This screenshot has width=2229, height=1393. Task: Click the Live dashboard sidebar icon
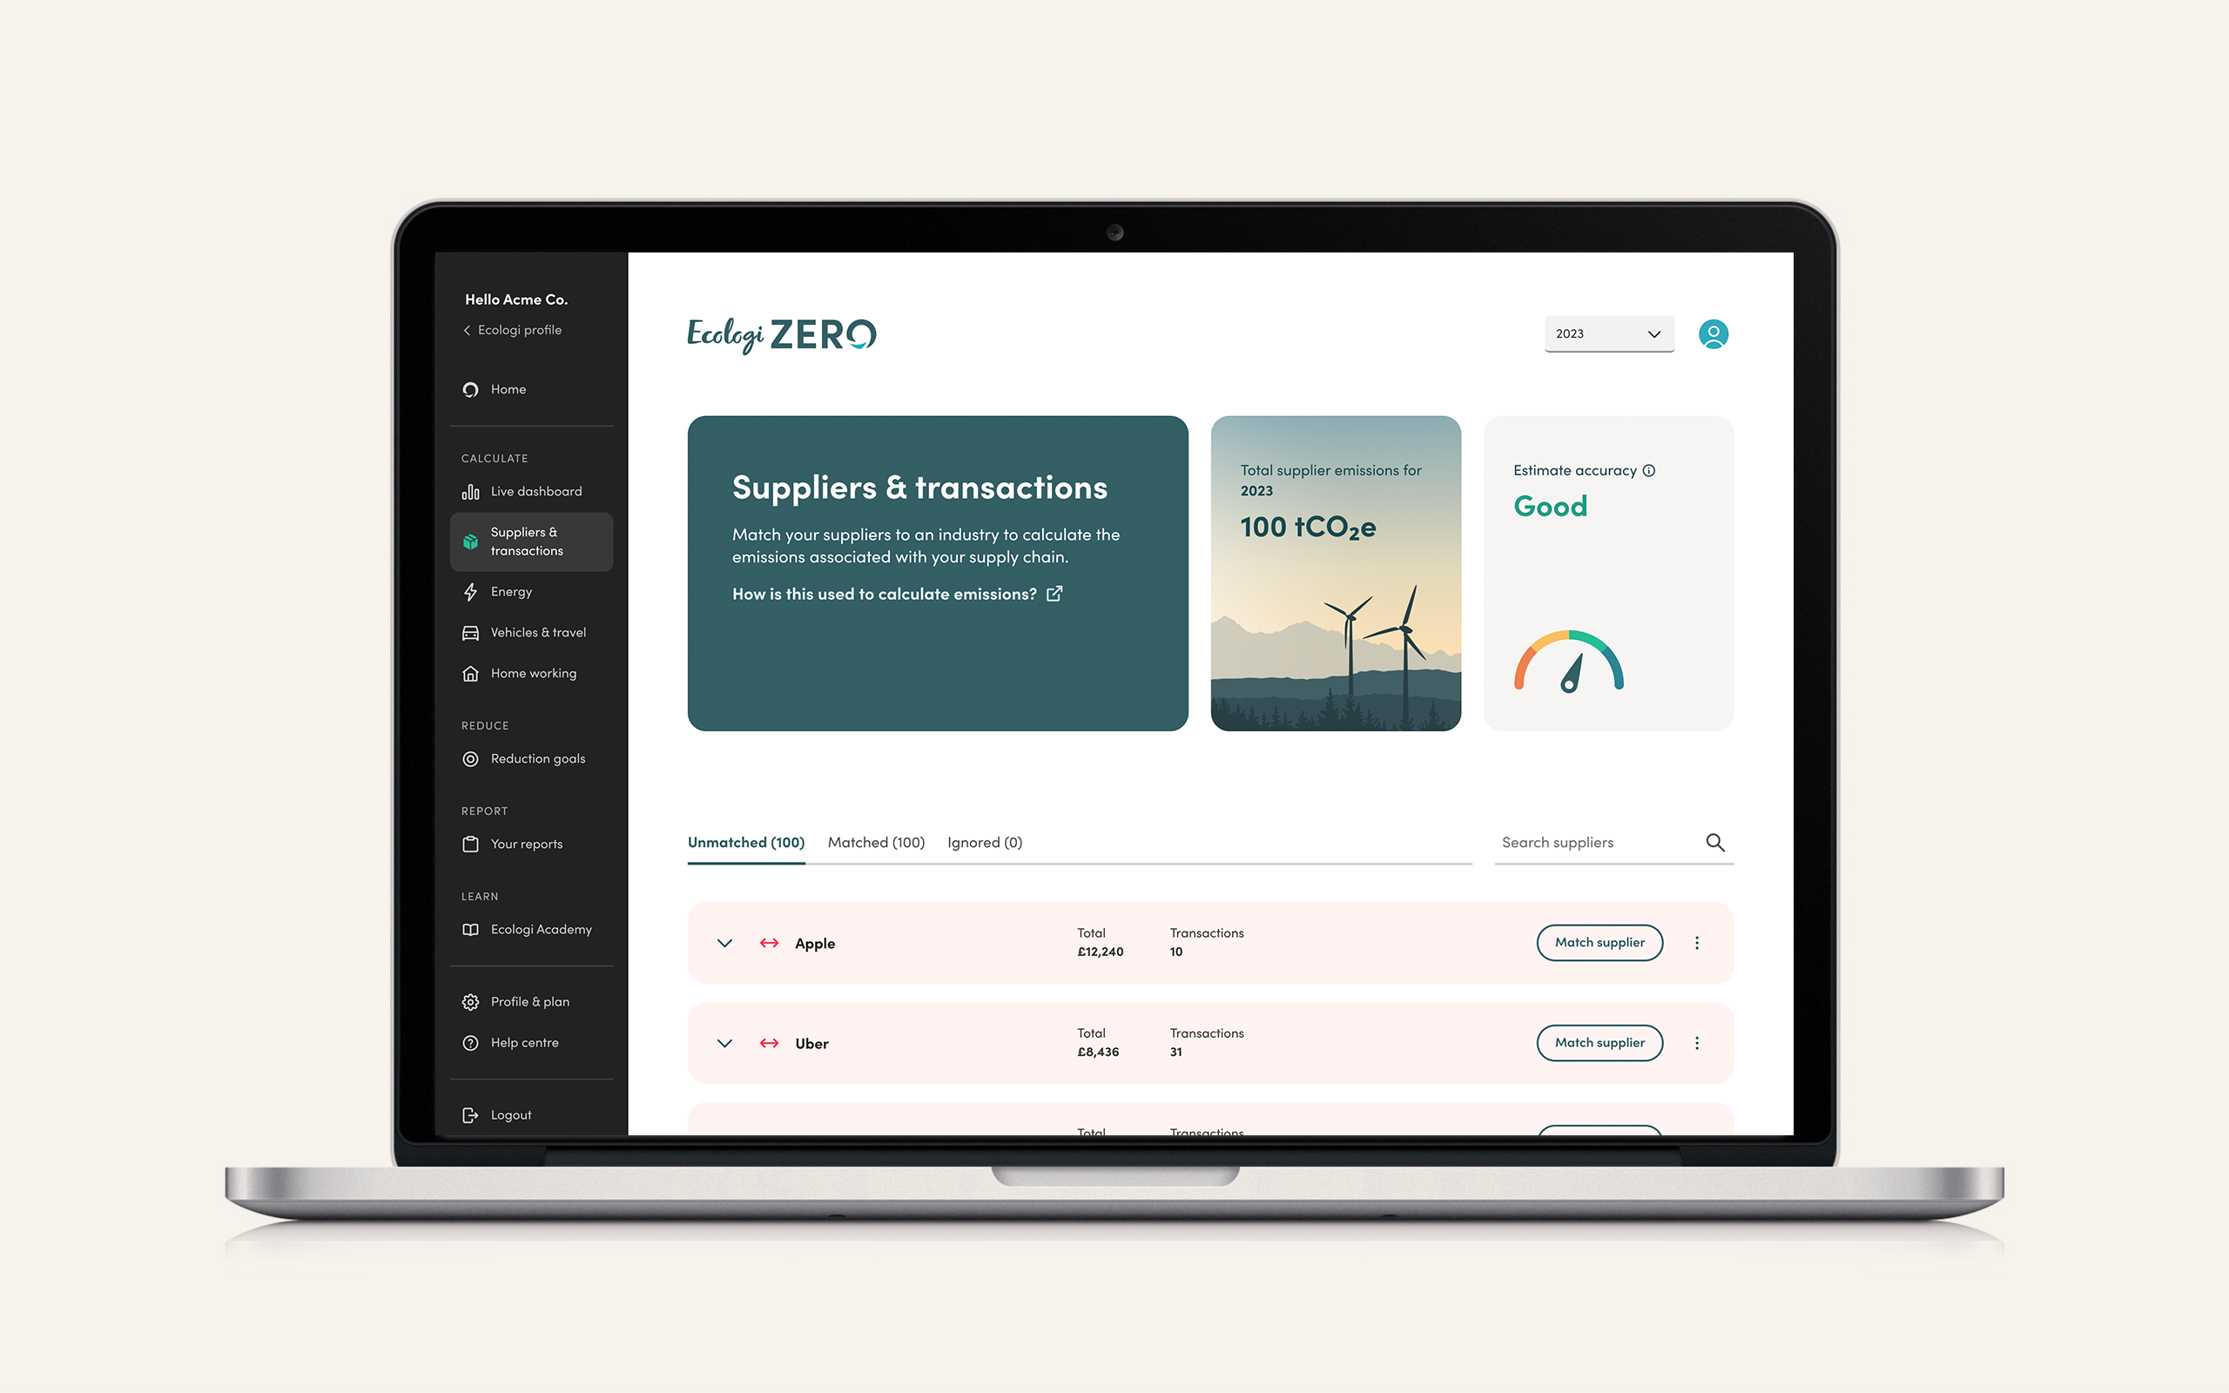[467, 489]
